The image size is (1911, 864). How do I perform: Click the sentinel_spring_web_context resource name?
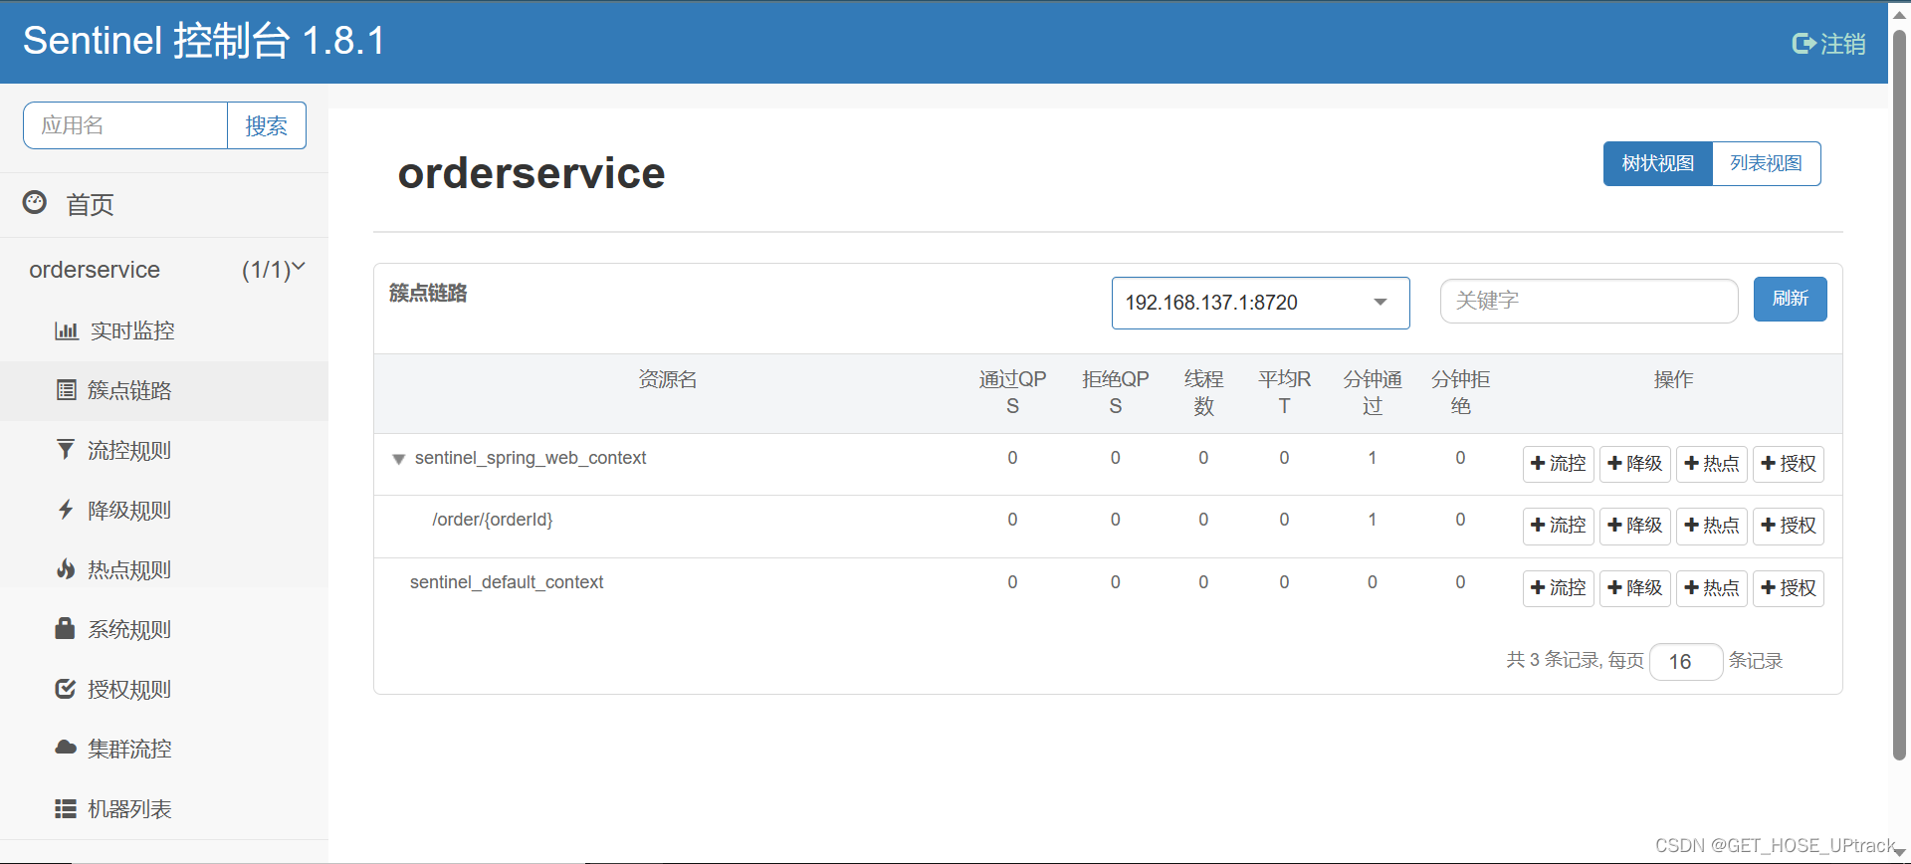[531, 458]
